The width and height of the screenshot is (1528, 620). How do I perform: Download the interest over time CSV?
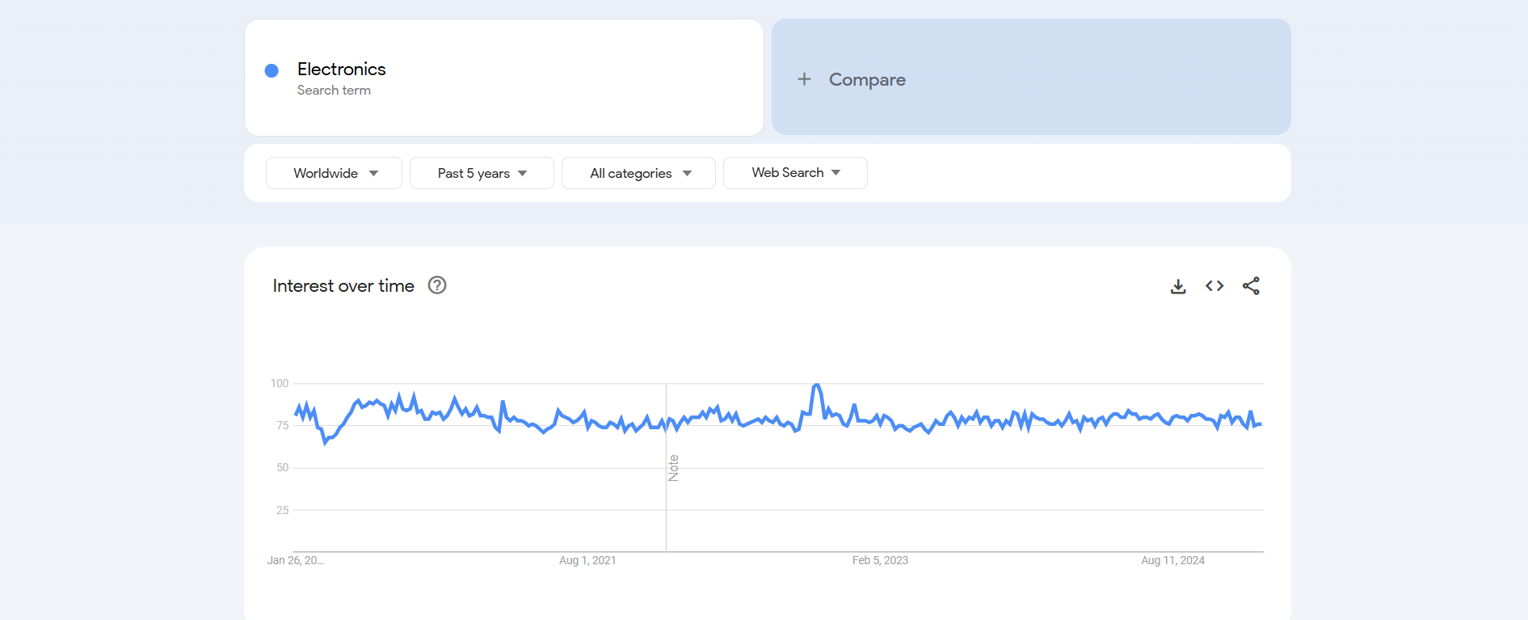click(1178, 286)
